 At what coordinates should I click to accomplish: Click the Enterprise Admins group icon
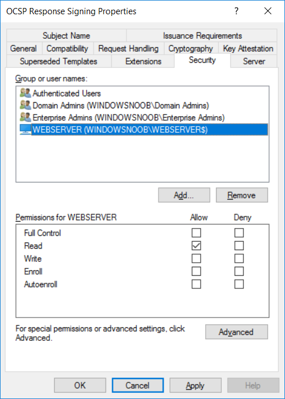25,117
